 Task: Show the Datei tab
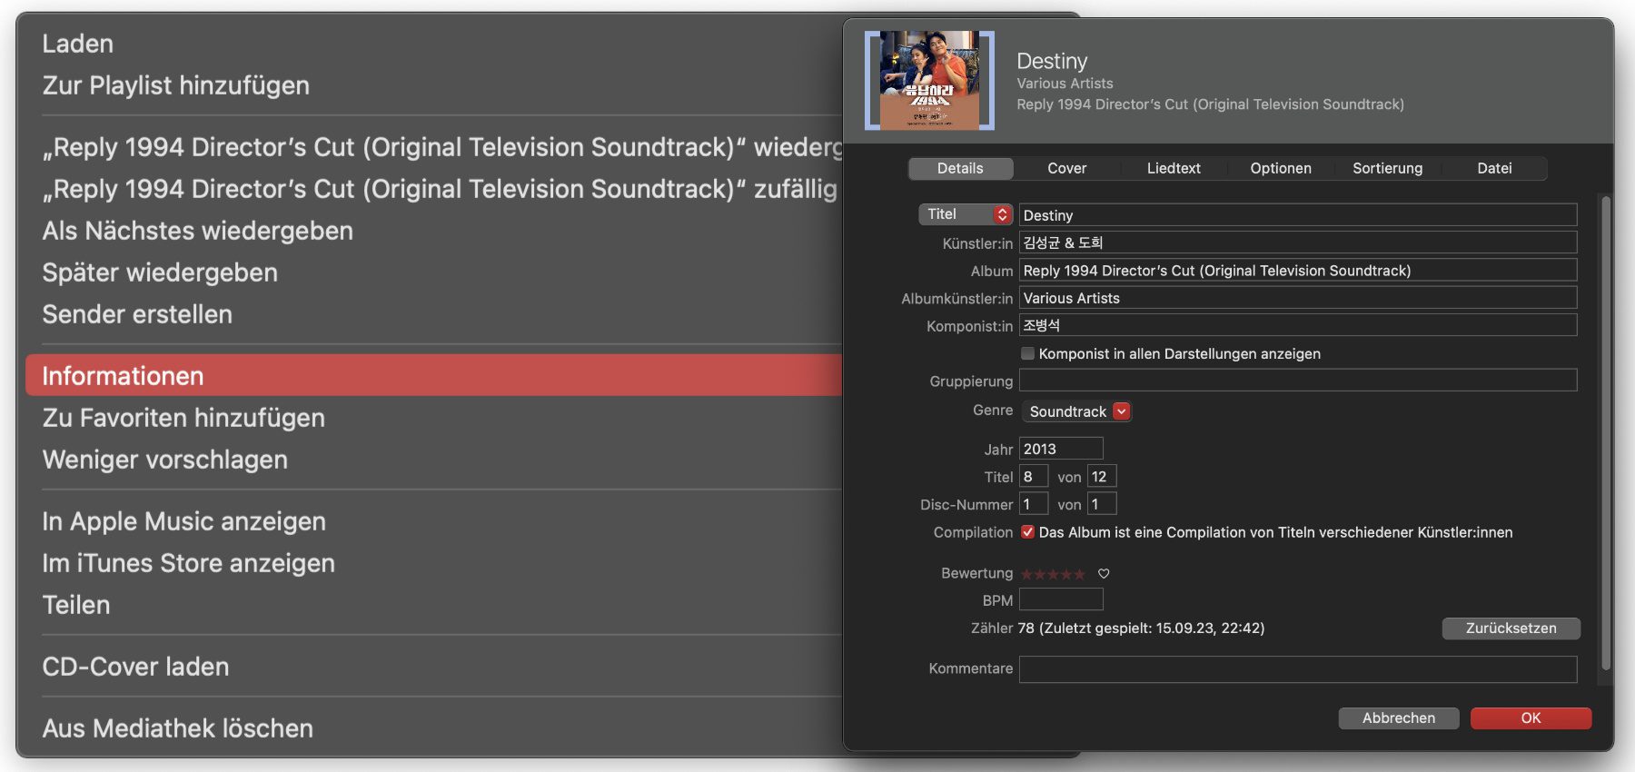point(1494,168)
